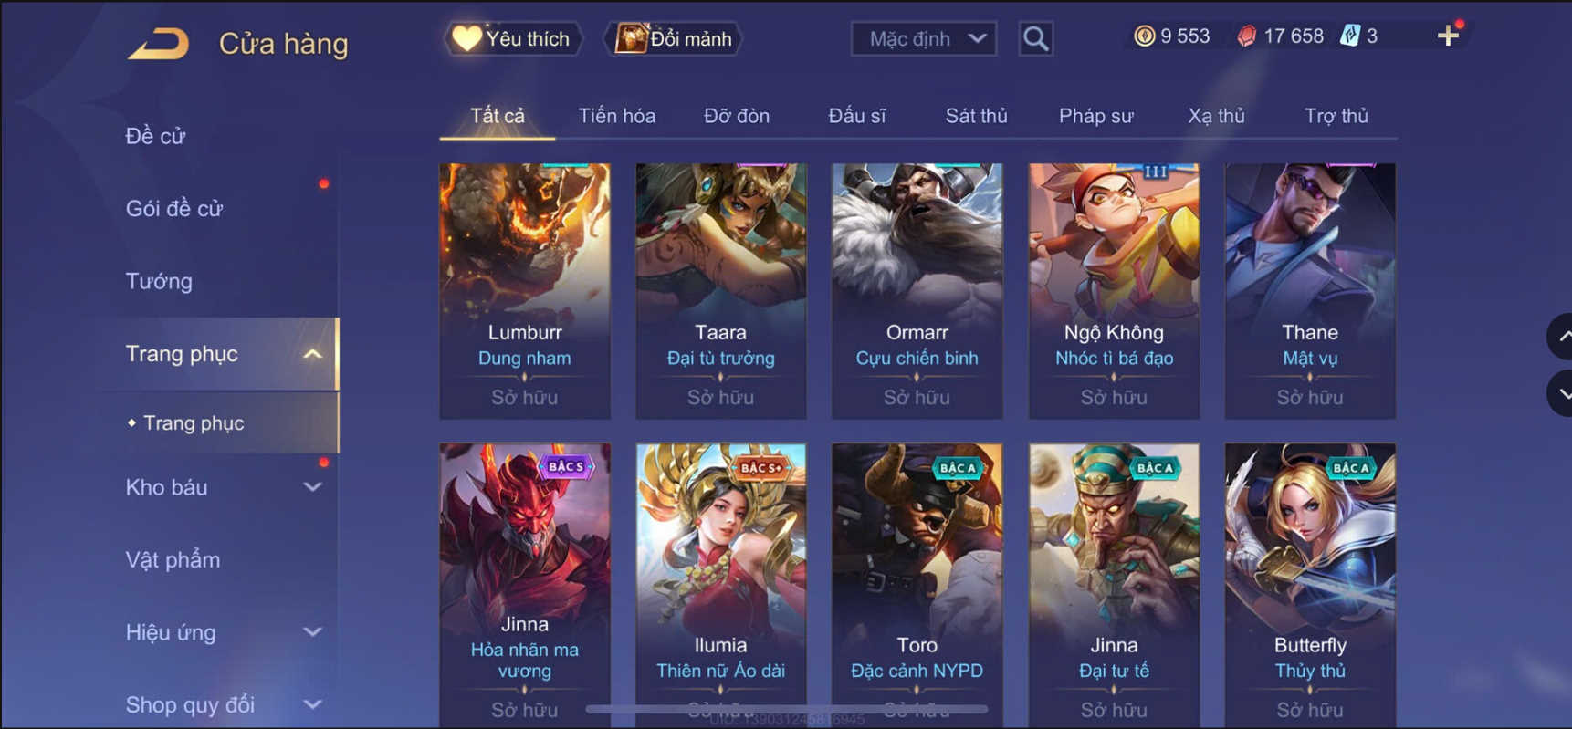Viewport: 1572px width, 729px height.
Task: Select the Gói đề cử menu item
Action: (174, 209)
